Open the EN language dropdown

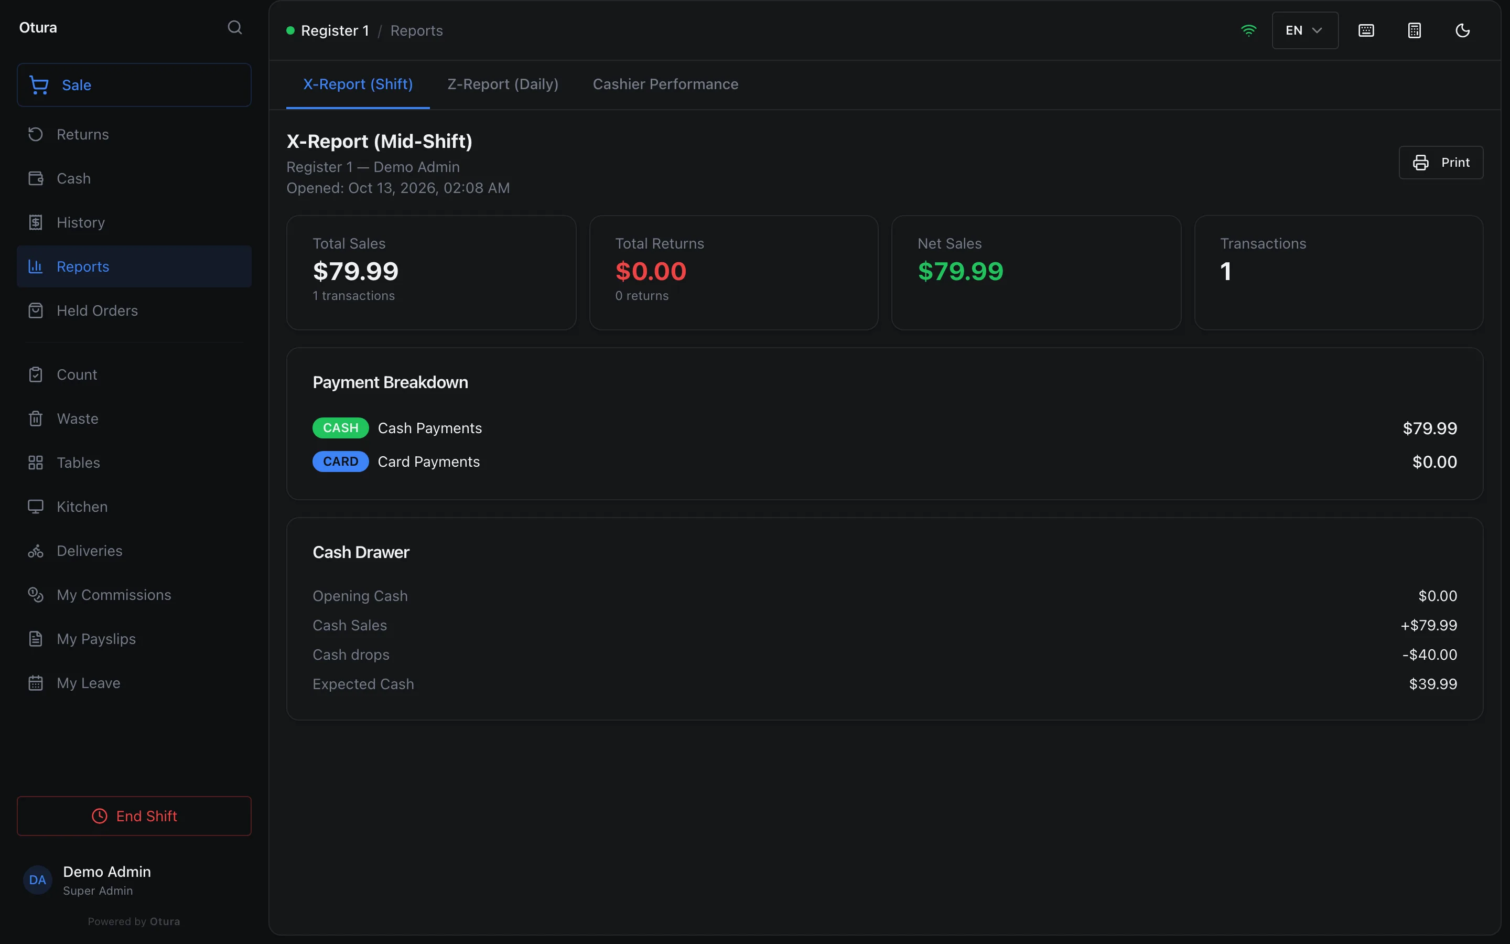1304,30
